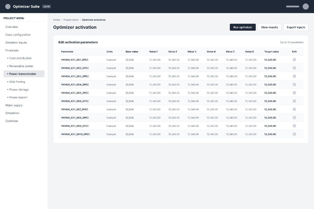Click the Value 2 column header
Image resolution: width=314 pixels, height=209 pixels.
pos(173,52)
